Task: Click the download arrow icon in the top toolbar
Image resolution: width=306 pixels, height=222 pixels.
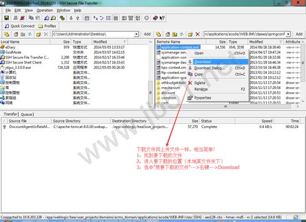Action: point(71,18)
